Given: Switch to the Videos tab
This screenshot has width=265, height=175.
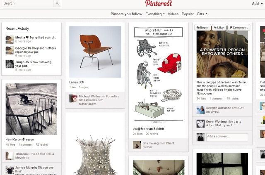Looking at the screenshot, I should pyautogui.click(x=173, y=14).
